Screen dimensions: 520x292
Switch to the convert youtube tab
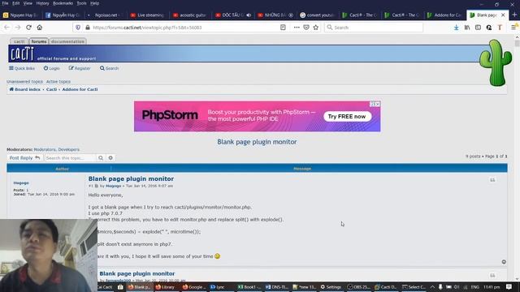pos(318,15)
